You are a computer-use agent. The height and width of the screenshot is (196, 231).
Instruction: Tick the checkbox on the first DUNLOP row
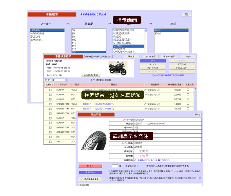(x=51, y=90)
